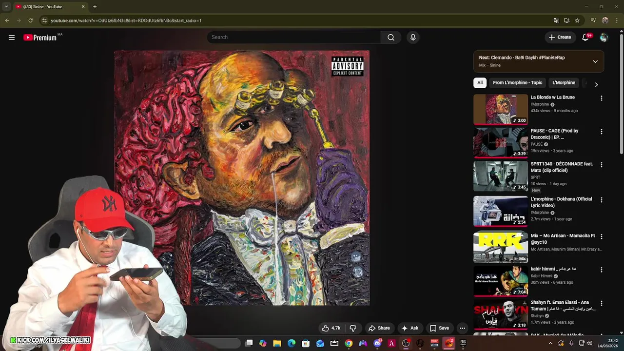Share the video
The width and height of the screenshot is (624, 351).
(379, 328)
